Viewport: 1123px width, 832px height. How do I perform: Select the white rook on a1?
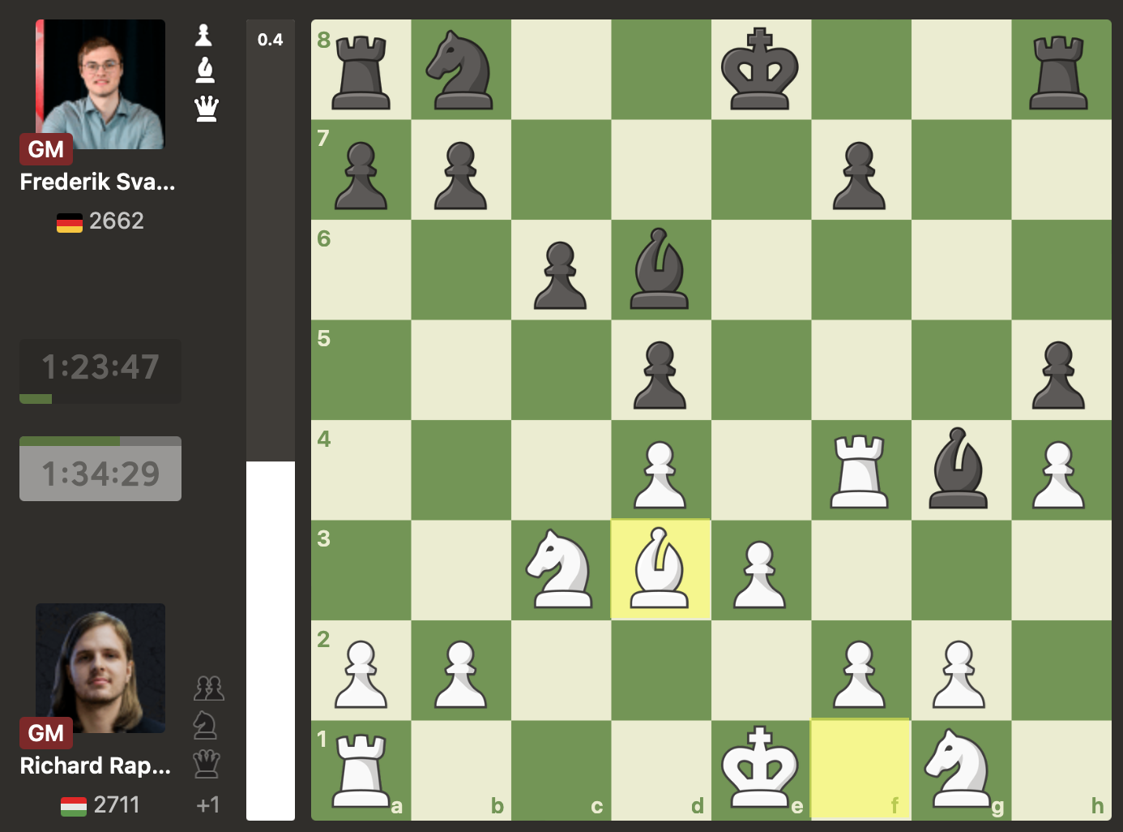point(361,771)
